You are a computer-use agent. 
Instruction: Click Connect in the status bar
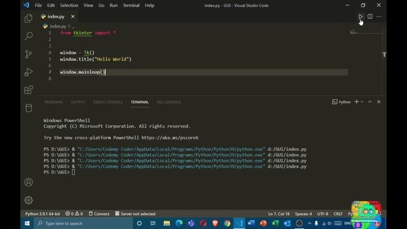pyautogui.click(x=99, y=214)
